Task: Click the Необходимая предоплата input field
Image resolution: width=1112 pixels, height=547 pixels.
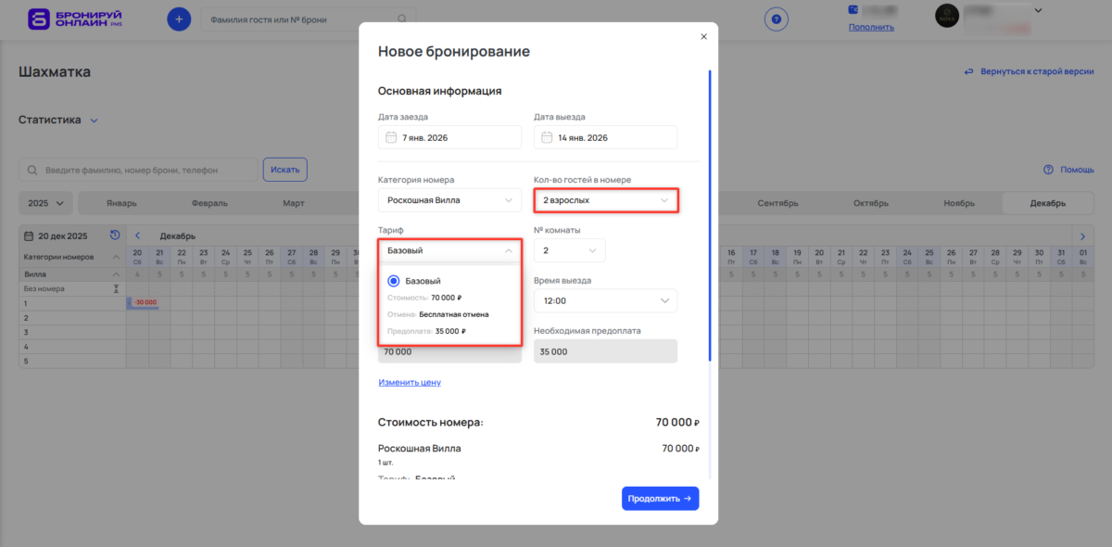Action: 605,350
